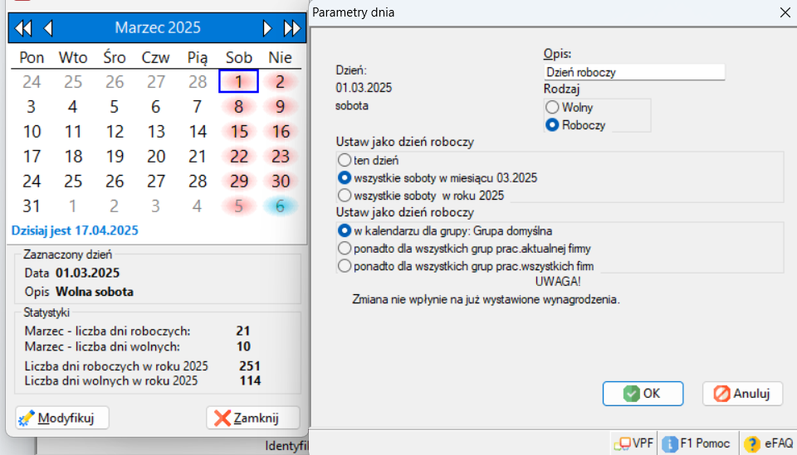Close the Parametry dnia dialog
This screenshot has width=797, height=455.
click(x=784, y=12)
